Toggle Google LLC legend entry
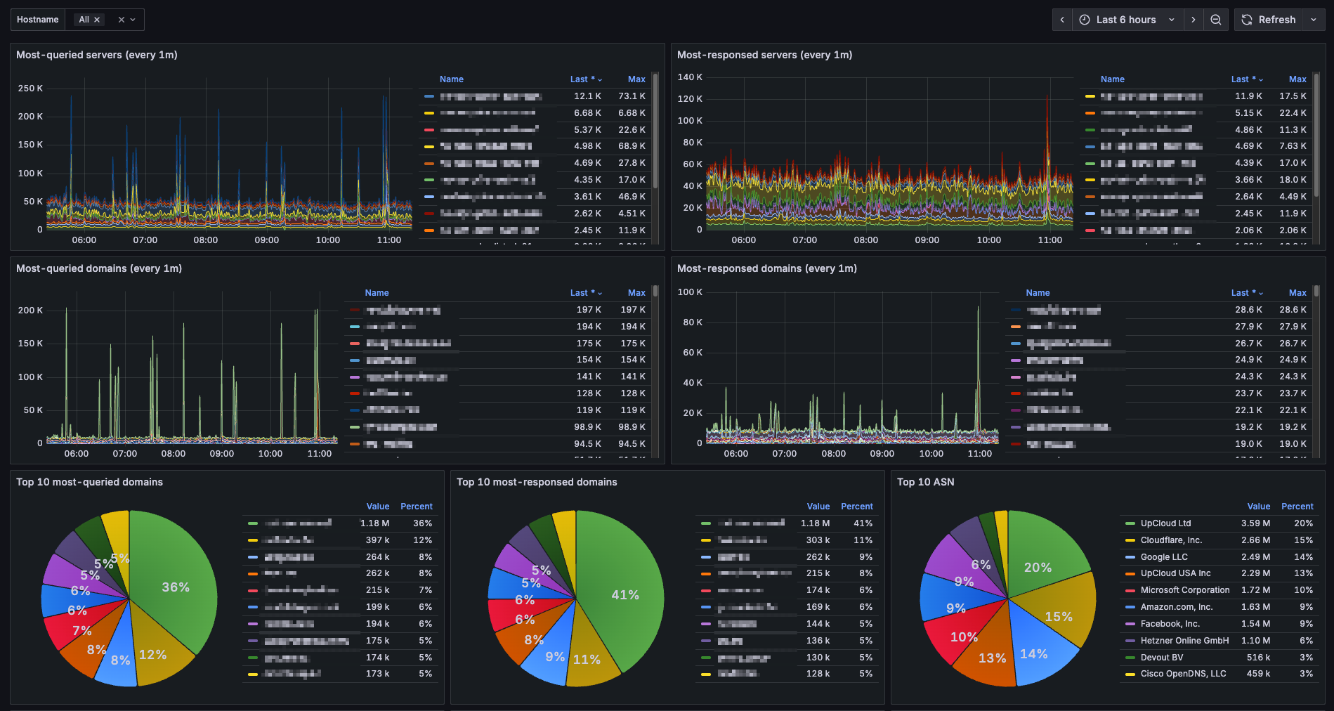Image resolution: width=1334 pixels, height=711 pixels. (1164, 557)
